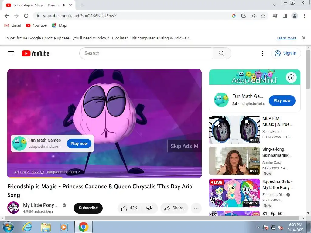Share this page icon in address bar
This screenshot has height=233, width=311.
[253, 16]
